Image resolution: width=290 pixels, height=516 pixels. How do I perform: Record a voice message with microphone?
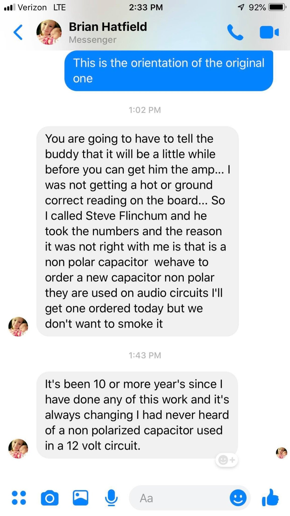tap(111, 498)
